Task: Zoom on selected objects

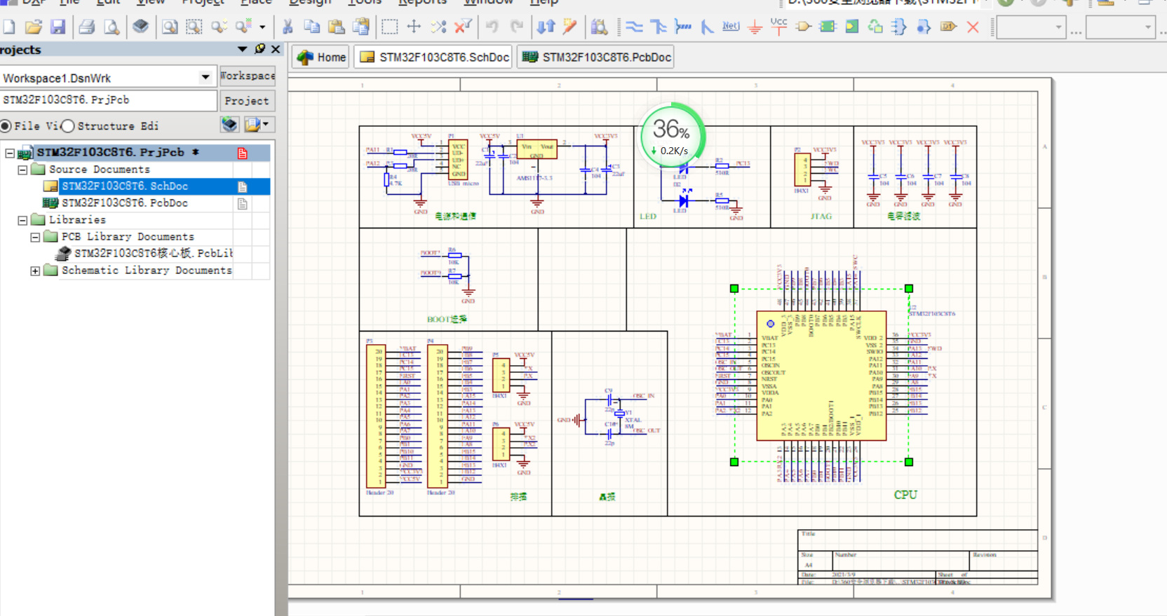Action: 219,27
